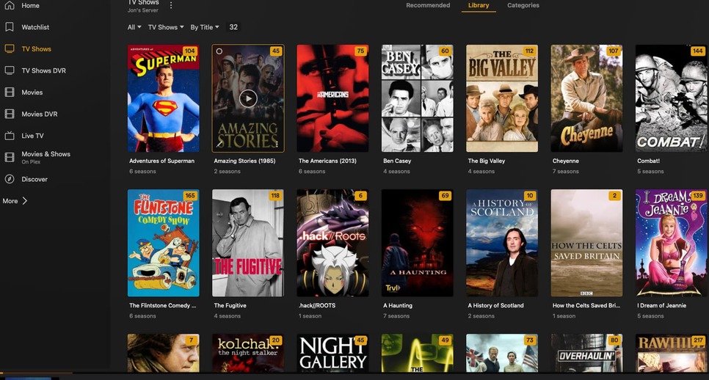Open the Kolchak the Night Stalker poster
Image resolution: width=709 pixels, height=380 pixels.
(248, 353)
